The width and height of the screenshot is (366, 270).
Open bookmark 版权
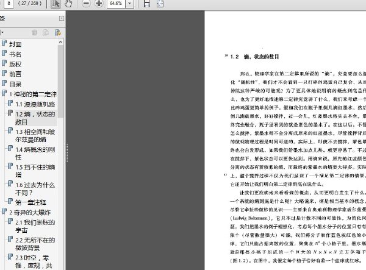point(15,64)
